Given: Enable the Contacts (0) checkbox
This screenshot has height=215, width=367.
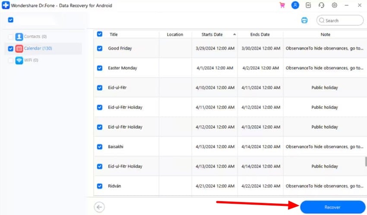Looking at the screenshot, I should coord(10,37).
